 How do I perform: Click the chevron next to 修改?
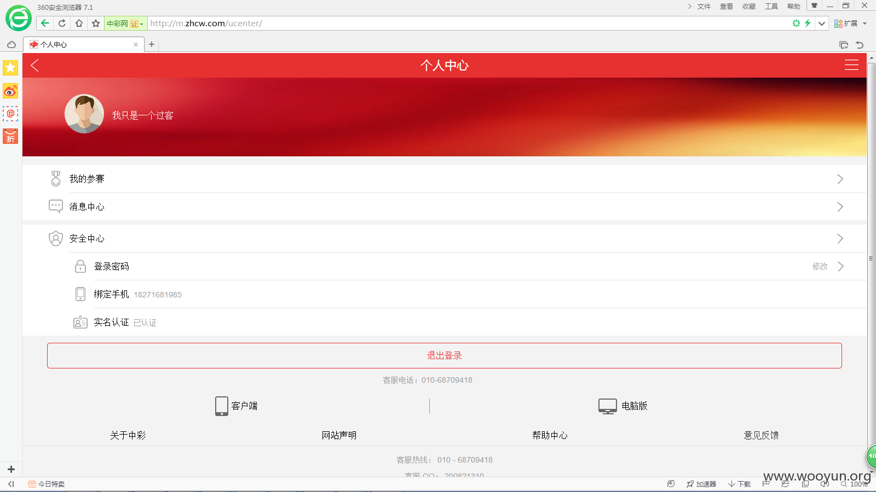click(841, 266)
